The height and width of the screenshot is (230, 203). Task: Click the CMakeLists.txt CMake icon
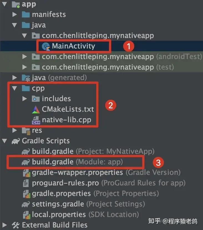pos(35,109)
